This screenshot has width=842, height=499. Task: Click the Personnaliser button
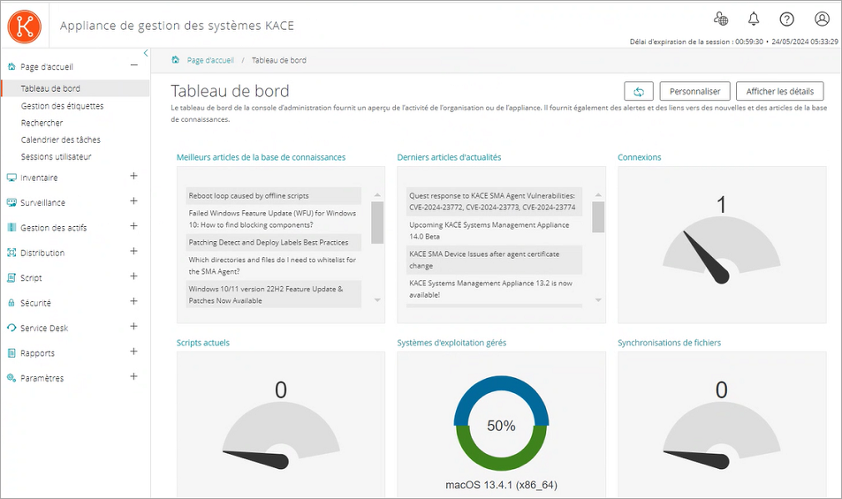pos(695,91)
